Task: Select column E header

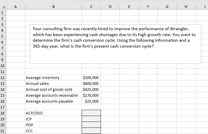Action: [x=129, y=7]
